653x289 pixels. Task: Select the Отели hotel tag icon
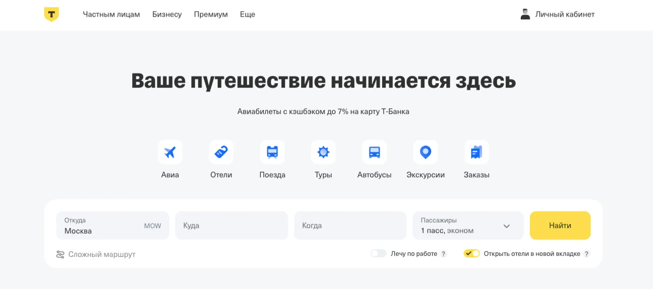click(221, 152)
